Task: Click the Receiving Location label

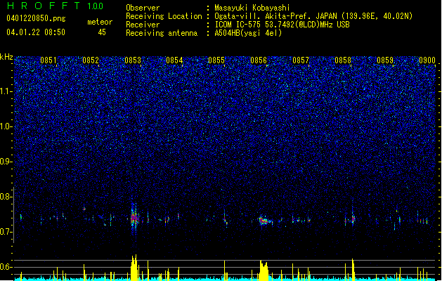Action: (x=164, y=16)
